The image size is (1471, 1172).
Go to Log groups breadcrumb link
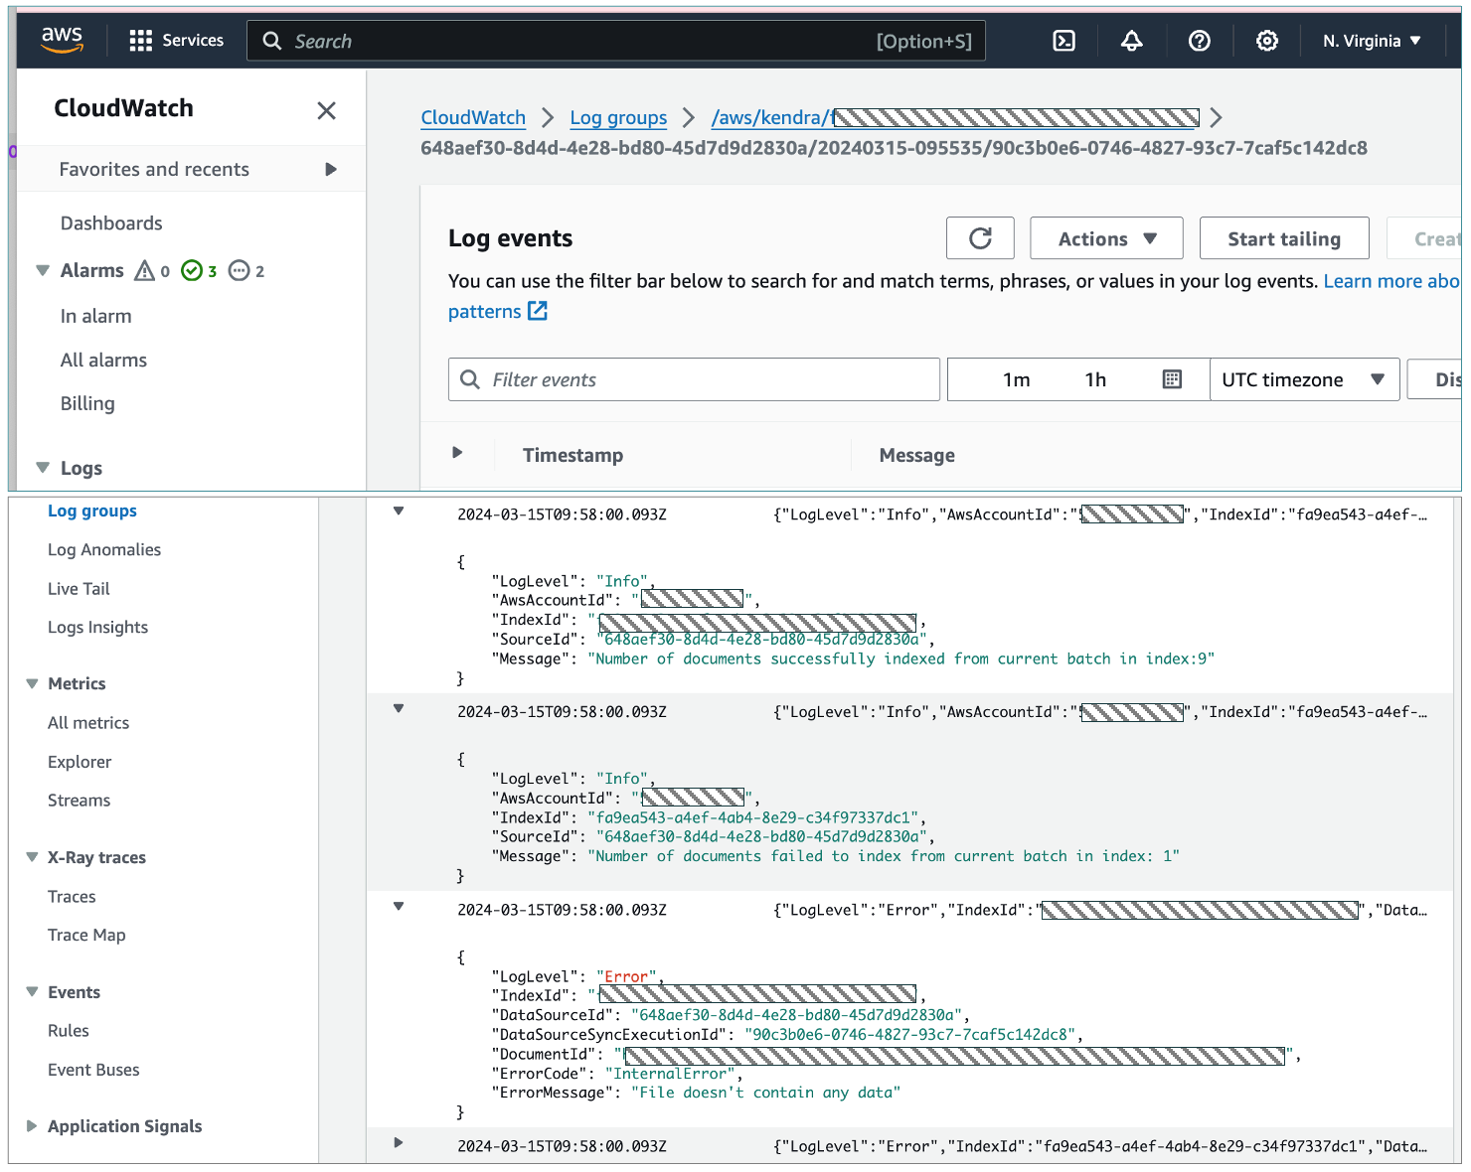(x=617, y=117)
